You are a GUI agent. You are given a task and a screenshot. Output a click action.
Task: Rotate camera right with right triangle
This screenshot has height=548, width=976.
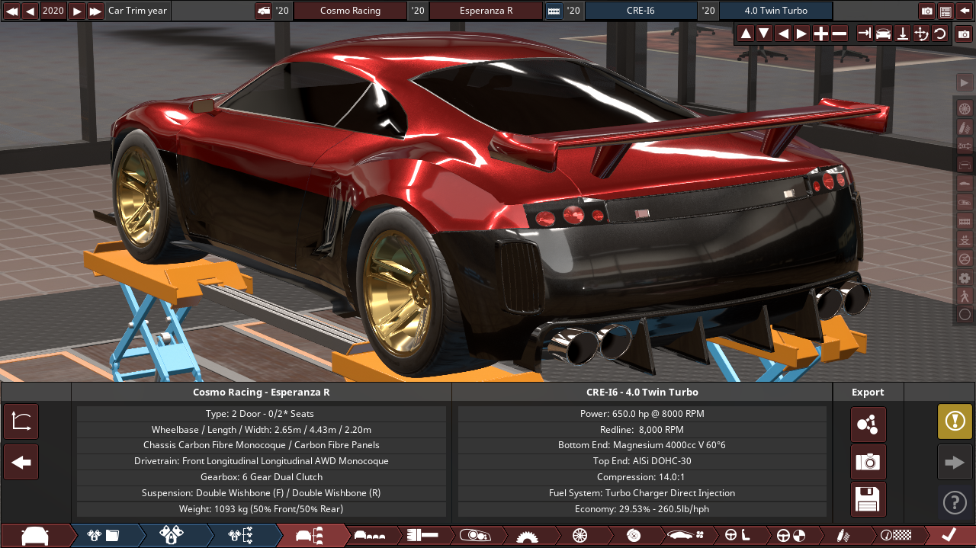pos(801,34)
